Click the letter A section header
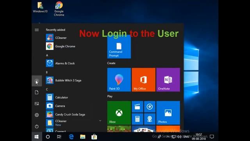Image resolution: width=250 pixels, height=141 pixels. coord(47,55)
